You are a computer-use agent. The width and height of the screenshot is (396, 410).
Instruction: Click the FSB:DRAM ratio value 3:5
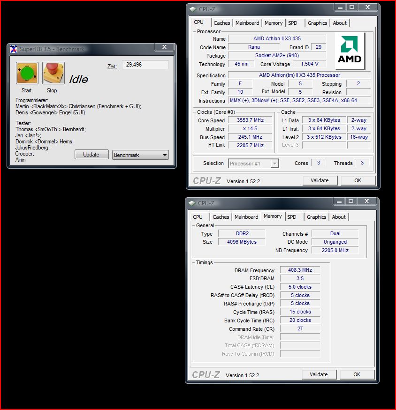click(300, 278)
